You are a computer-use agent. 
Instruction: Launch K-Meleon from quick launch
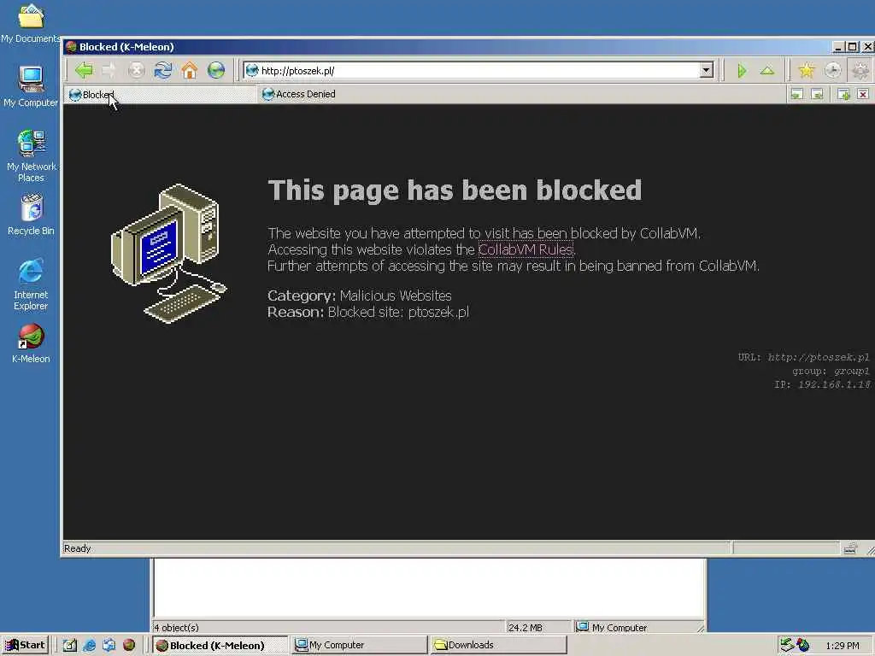129,646
